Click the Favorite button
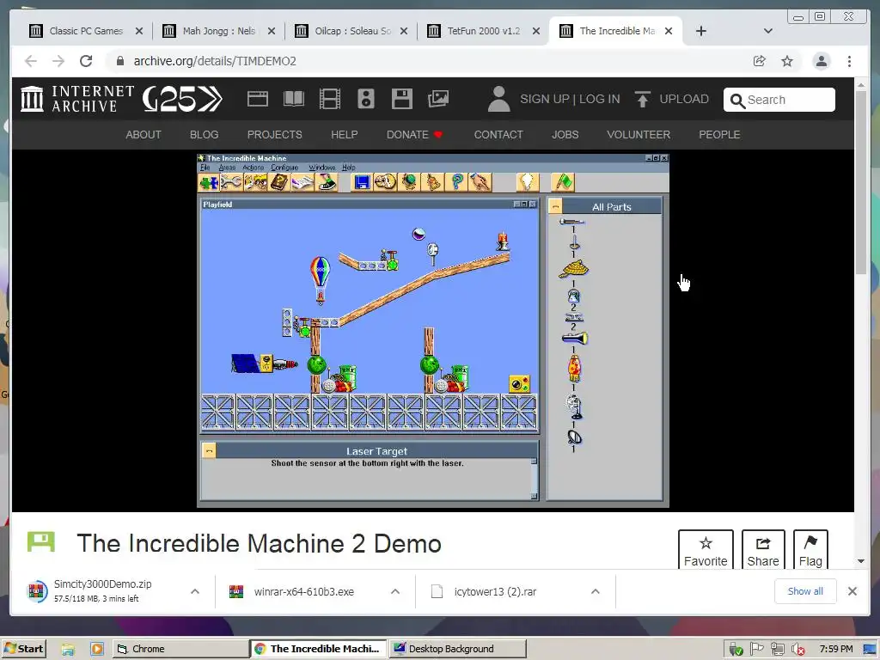Viewport: 880px width, 660px height. point(706,549)
